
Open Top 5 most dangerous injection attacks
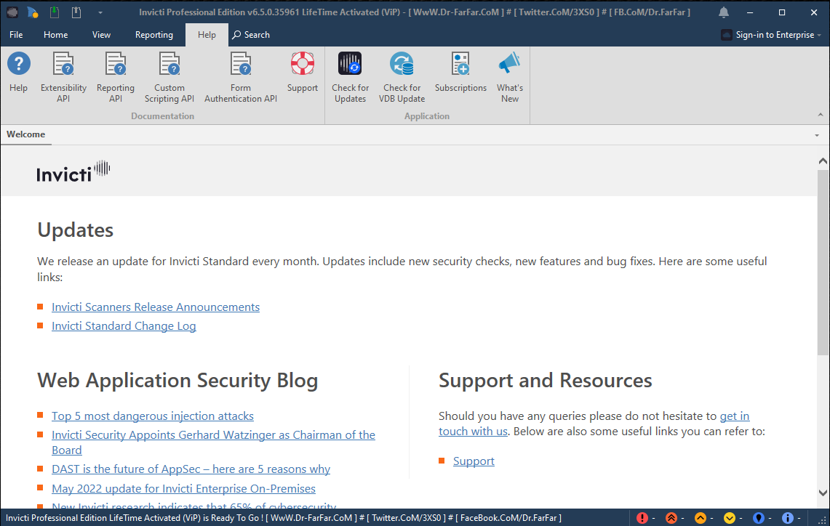tap(153, 416)
